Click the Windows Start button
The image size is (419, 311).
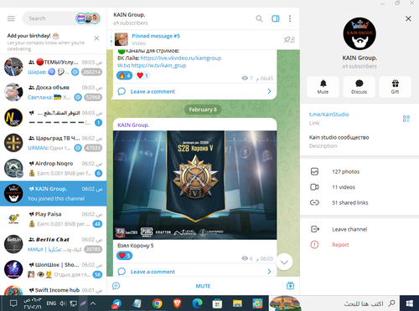pyautogui.click(x=410, y=303)
